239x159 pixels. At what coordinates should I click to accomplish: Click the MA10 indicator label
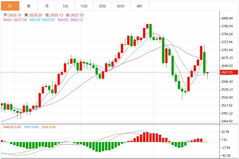point(42,20)
